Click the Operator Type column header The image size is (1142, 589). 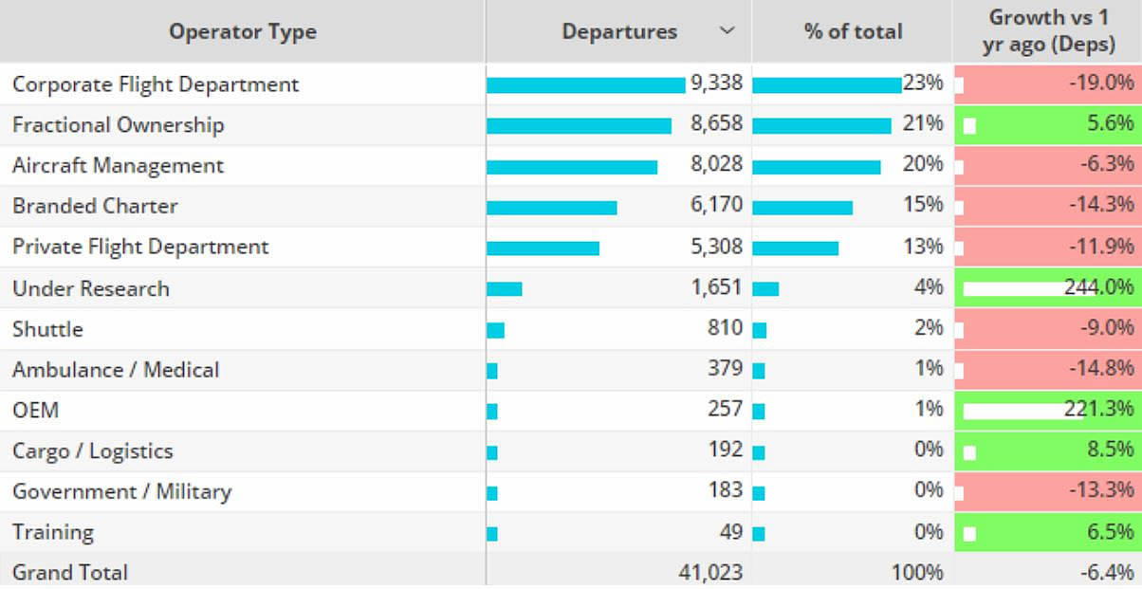[x=242, y=31]
